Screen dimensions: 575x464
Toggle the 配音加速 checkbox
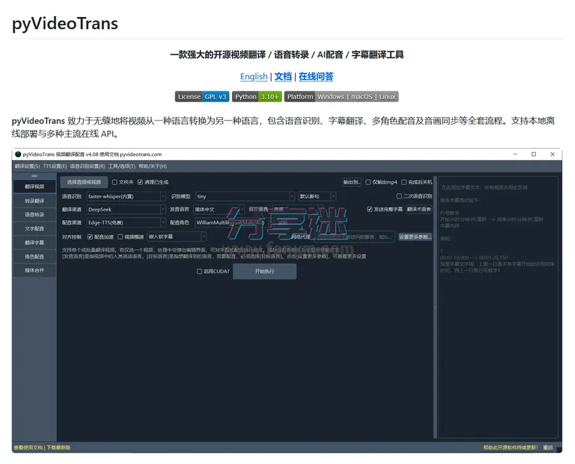click(x=90, y=237)
